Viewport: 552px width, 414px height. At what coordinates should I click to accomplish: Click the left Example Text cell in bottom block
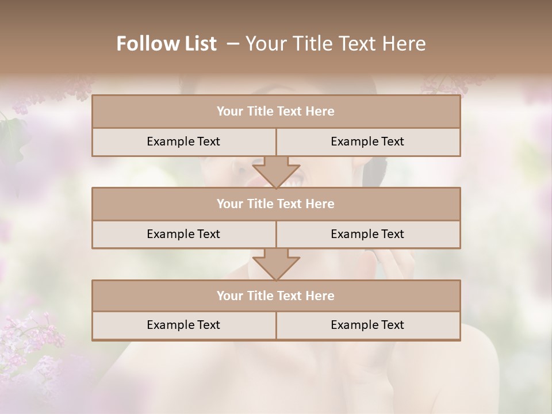183,325
